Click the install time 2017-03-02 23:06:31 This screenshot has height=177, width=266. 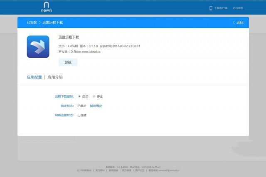[x=126, y=46]
